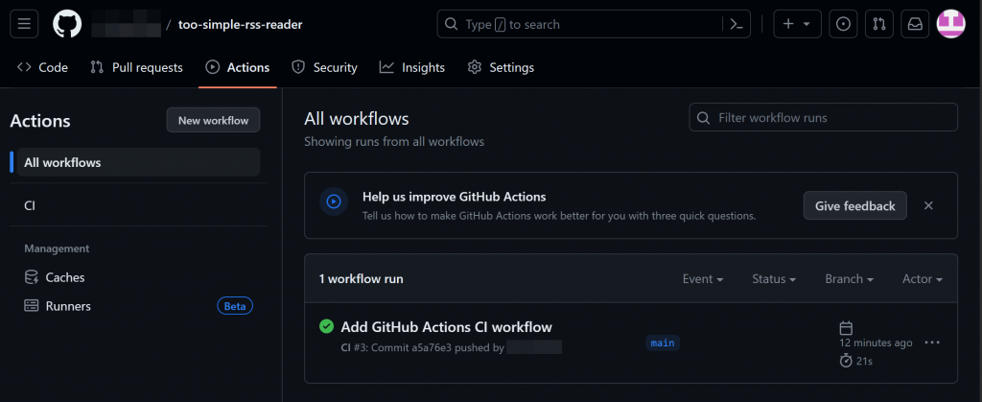Image resolution: width=982 pixels, height=402 pixels.
Task: Open the hamburger navigation menu
Action: [24, 24]
